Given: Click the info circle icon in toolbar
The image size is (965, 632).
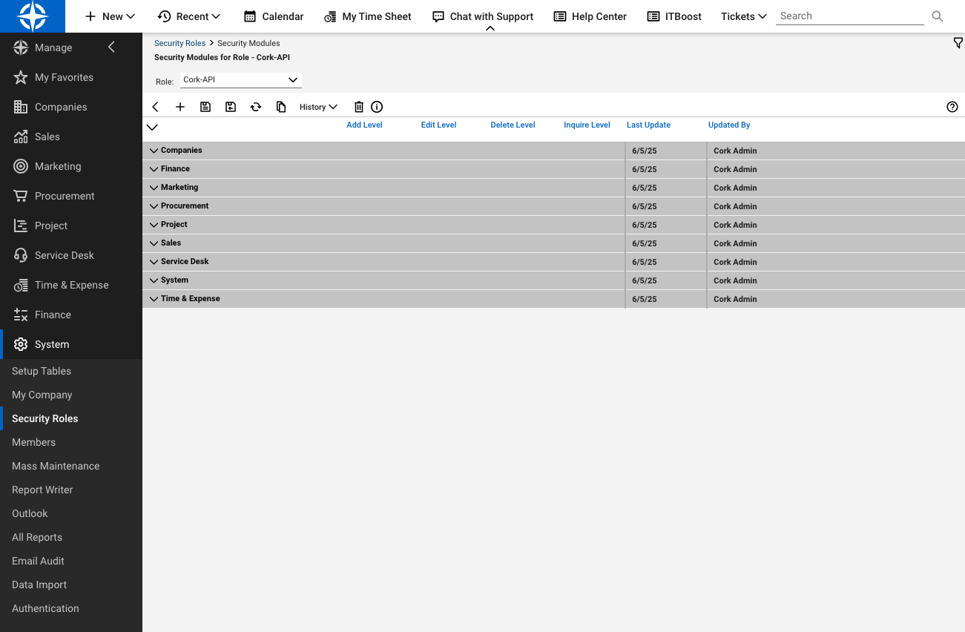Looking at the screenshot, I should tap(377, 107).
